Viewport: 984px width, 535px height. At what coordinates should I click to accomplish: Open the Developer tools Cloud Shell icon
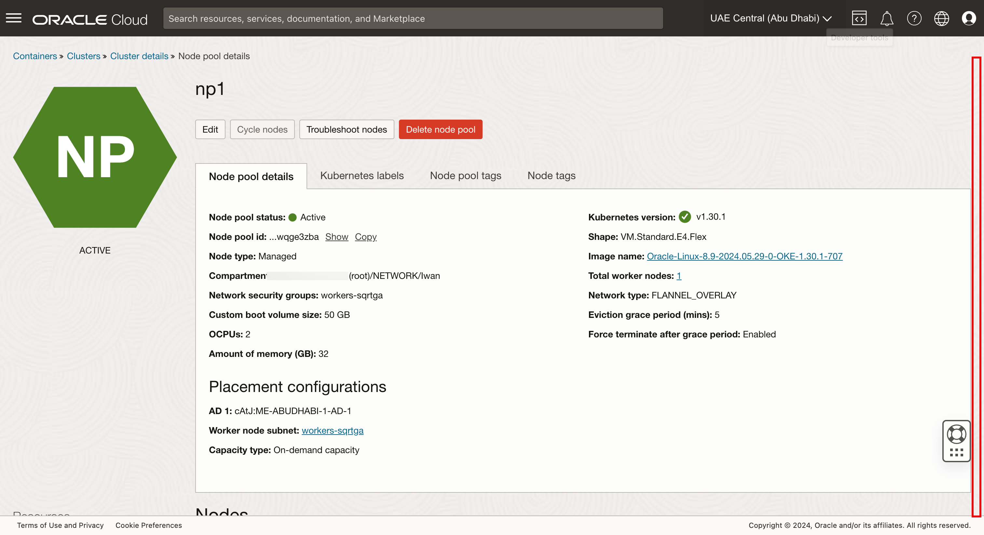click(x=859, y=18)
